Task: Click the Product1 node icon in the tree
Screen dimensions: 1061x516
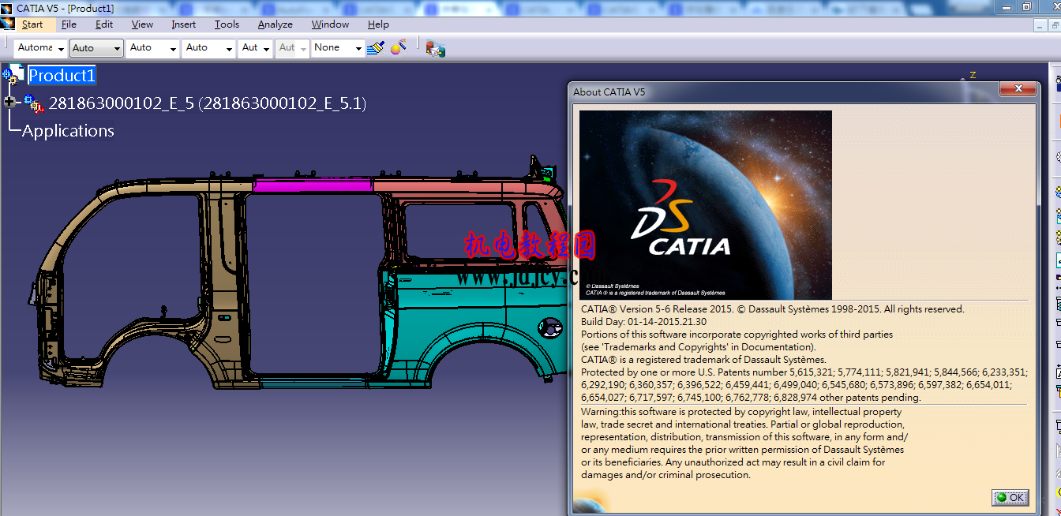Action: pos(13,76)
